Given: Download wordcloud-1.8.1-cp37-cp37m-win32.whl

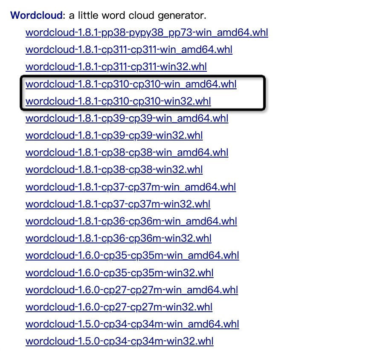Looking at the screenshot, I should tap(118, 204).
